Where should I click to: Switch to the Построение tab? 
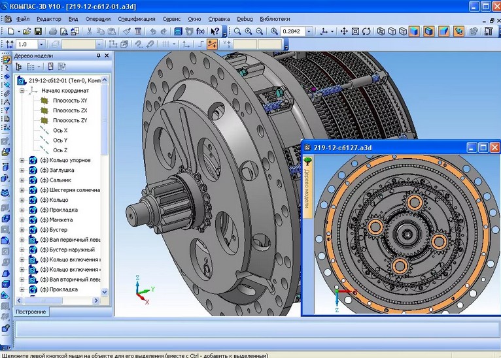coord(31,312)
